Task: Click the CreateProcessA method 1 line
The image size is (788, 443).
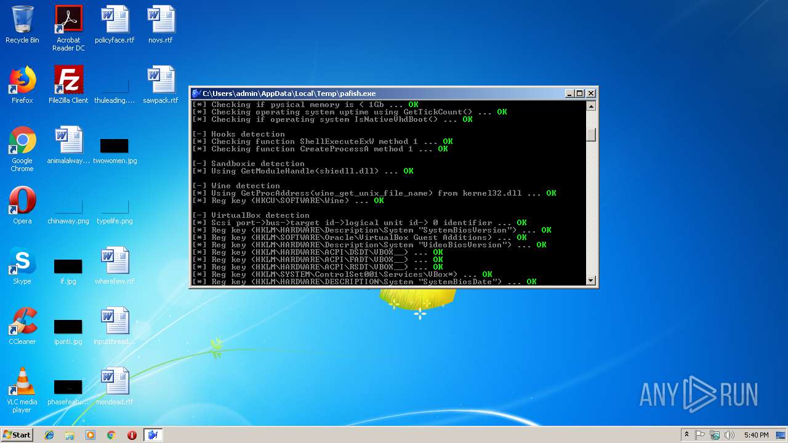Action: (x=320, y=149)
